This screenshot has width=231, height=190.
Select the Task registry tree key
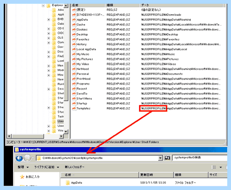(60, 117)
